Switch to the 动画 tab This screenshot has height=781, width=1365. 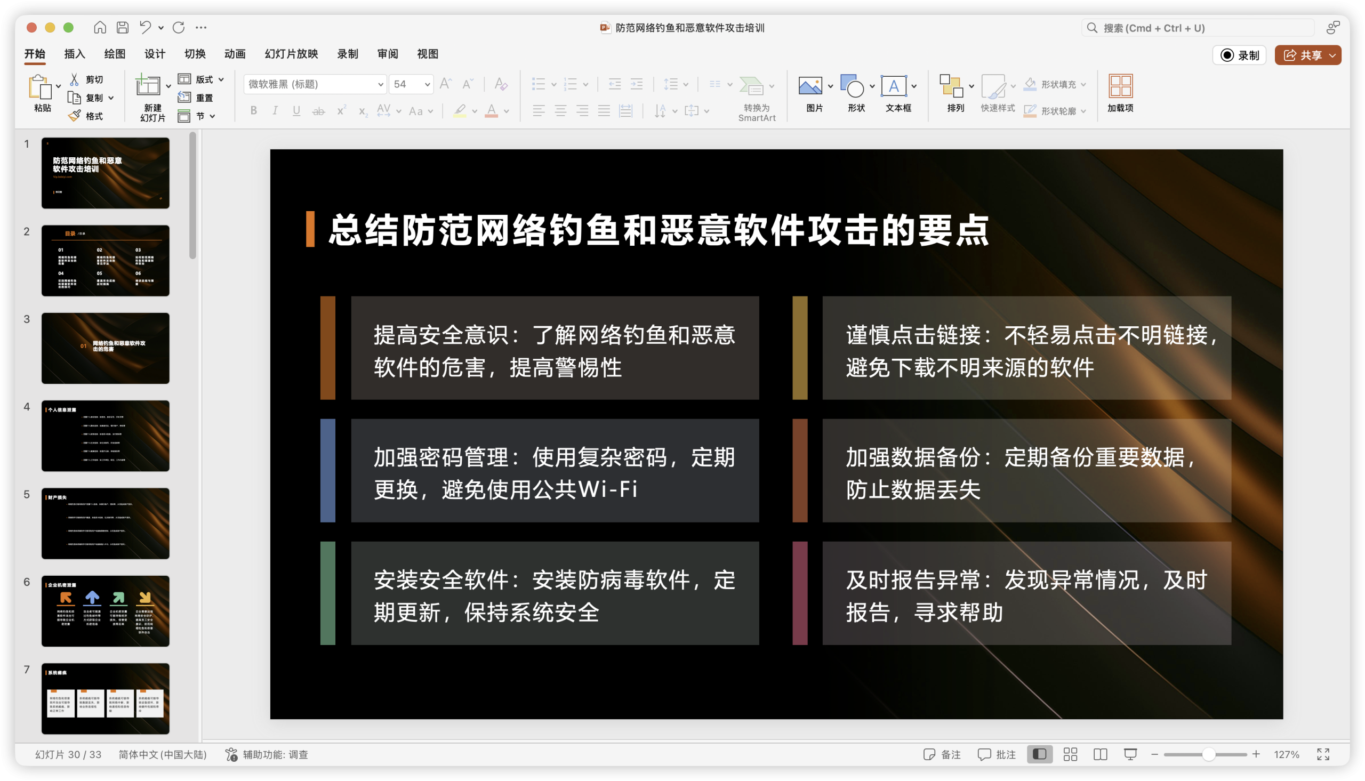pyautogui.click(x=235, y=54)
